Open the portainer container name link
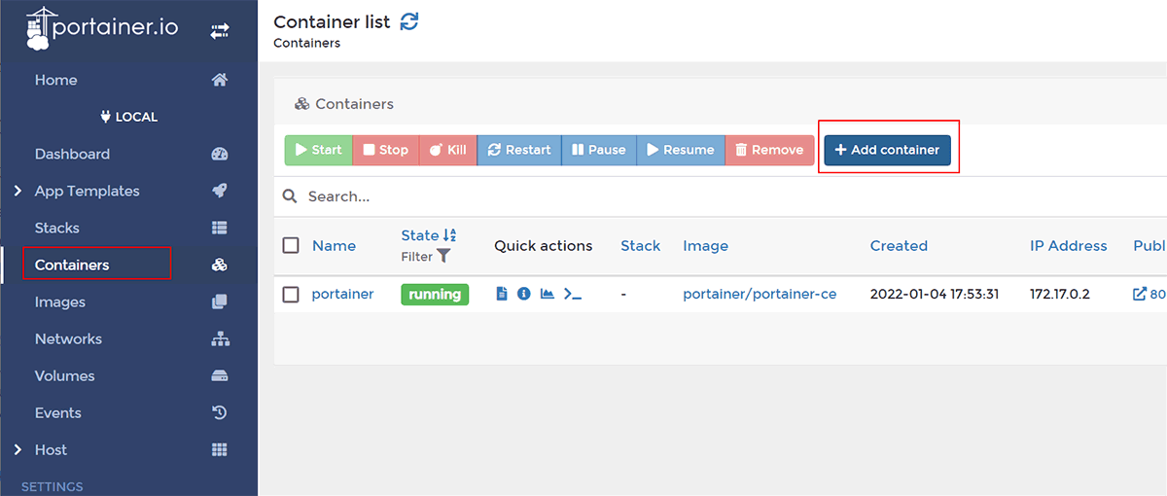Viewport: 1167px width, 496px height. [342, 294]
